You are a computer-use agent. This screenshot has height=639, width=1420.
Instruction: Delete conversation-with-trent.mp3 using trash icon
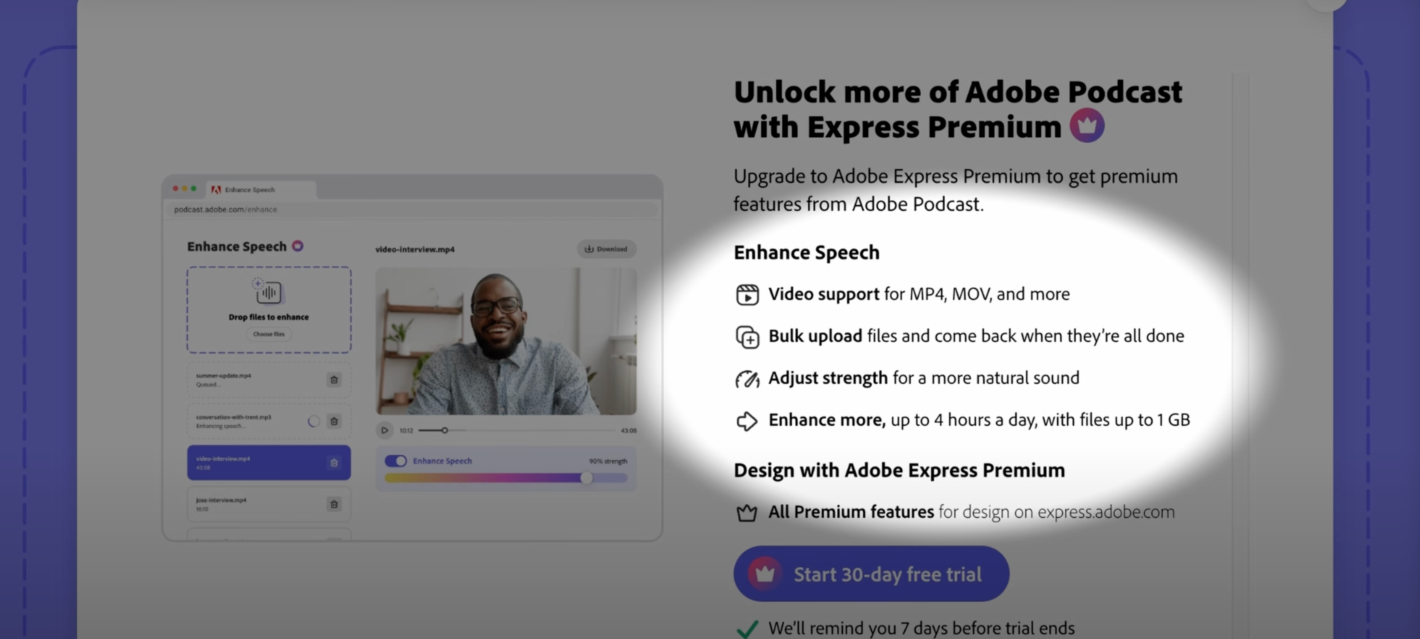[x=333, y=421]
